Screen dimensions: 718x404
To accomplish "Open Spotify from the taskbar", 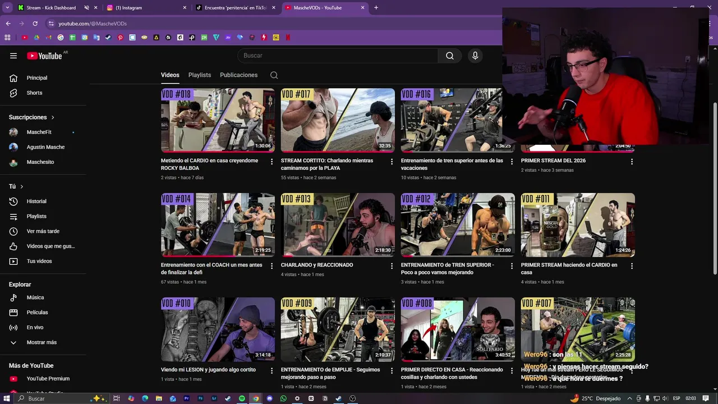I will pyautogui.click(x=242, y=398).
